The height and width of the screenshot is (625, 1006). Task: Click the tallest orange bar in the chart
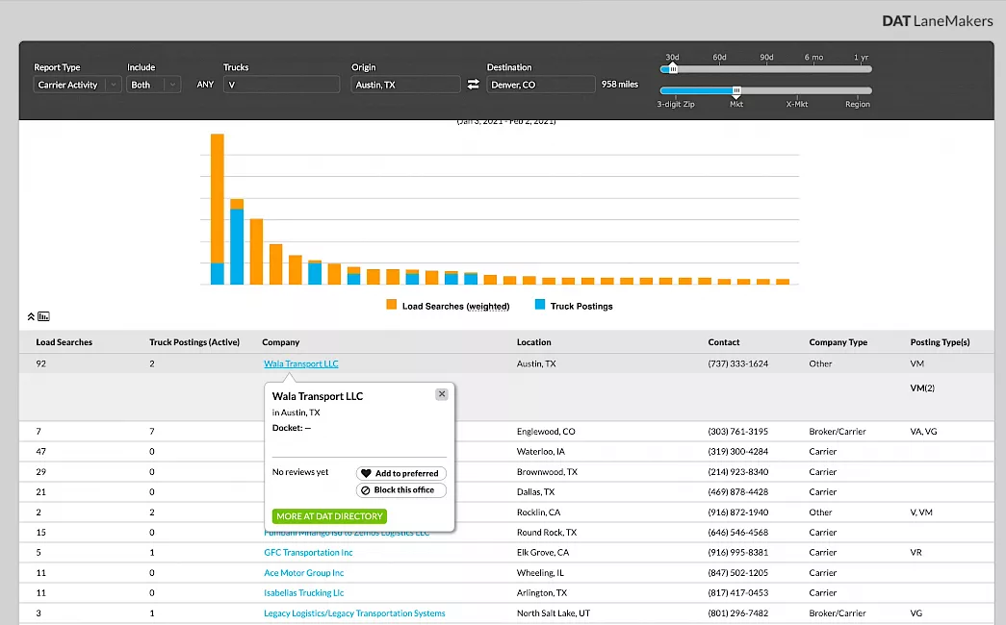(x=218, y=198)
